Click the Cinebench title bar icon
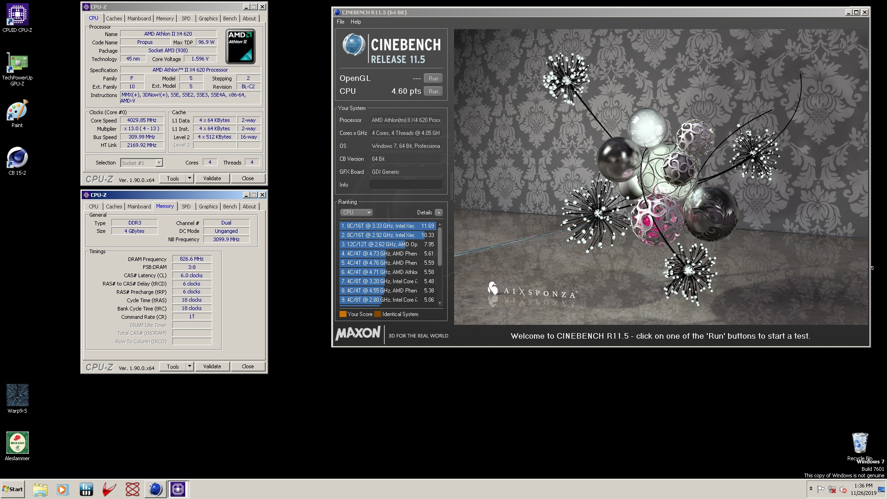887x499 pixels. coord(337,12)
